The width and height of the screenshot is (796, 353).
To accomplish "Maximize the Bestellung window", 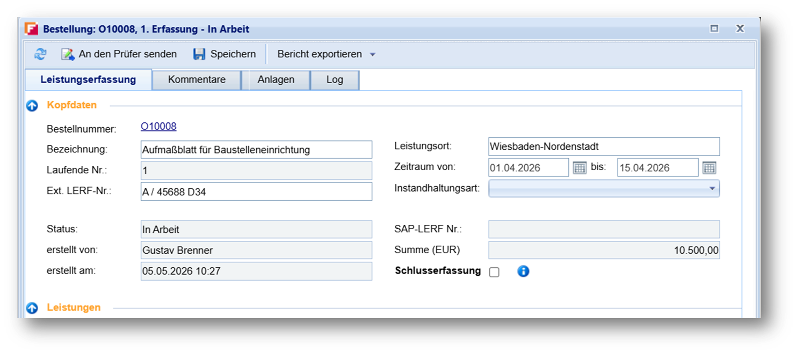I will (x=714, y=29).
